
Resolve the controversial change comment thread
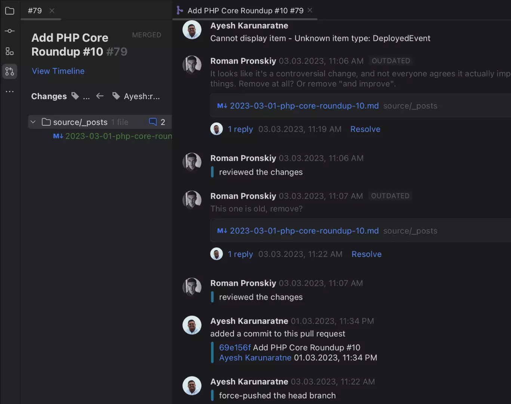[x=365, y=129]
